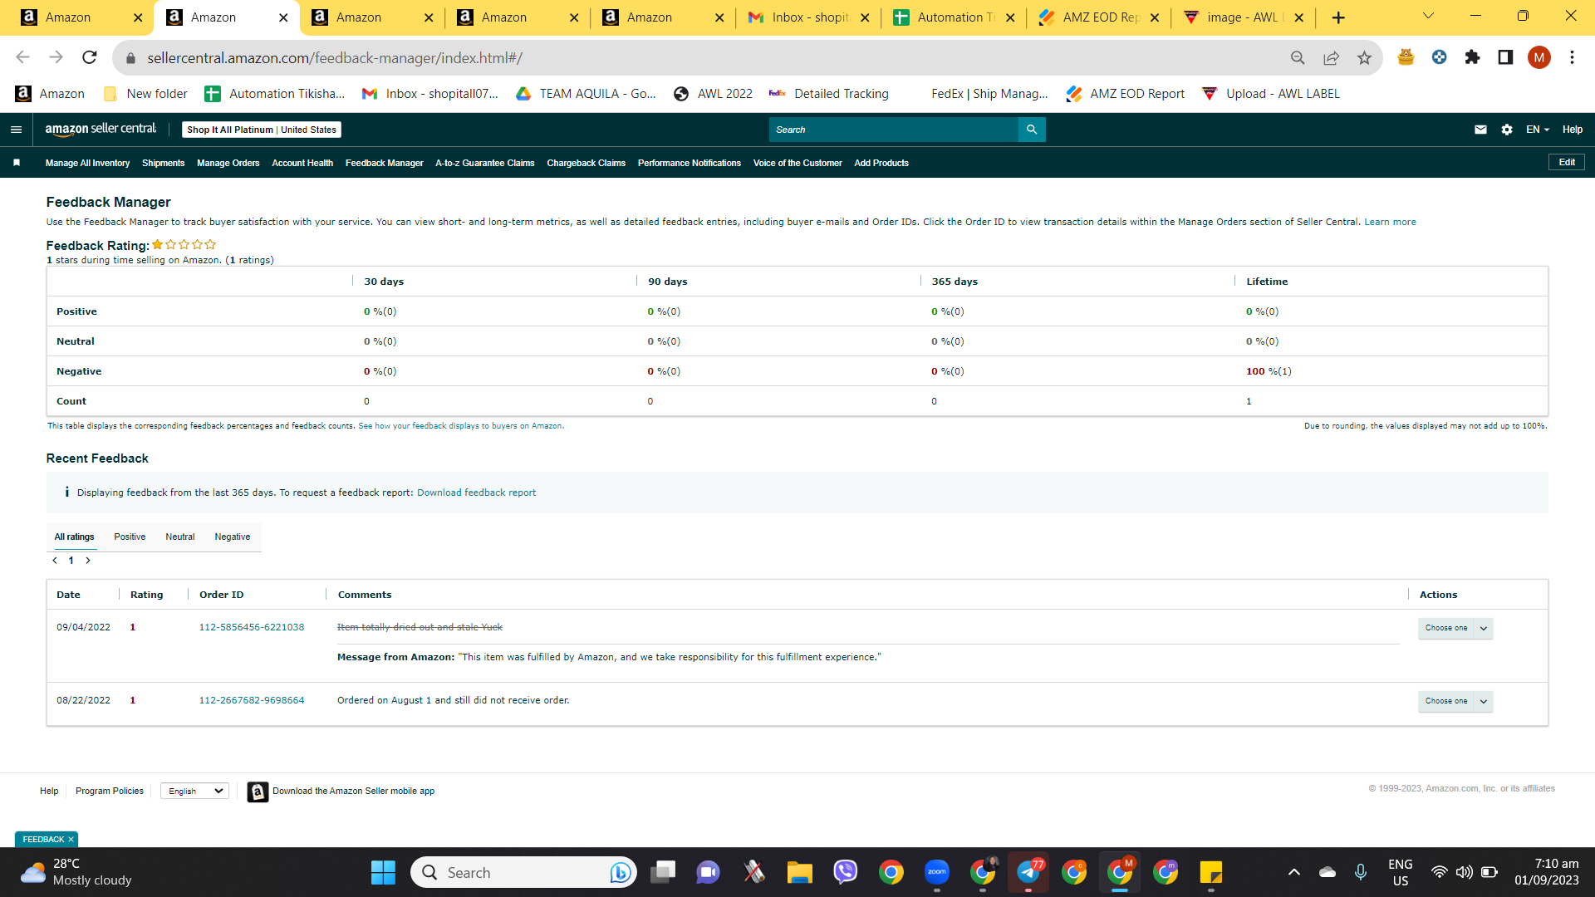Open a new browser tab
1595x897 pixels.
point(1338,17)
